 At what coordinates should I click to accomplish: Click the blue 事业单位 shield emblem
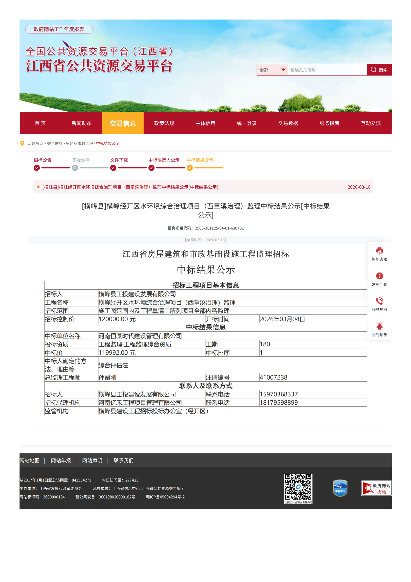point(340,488)
